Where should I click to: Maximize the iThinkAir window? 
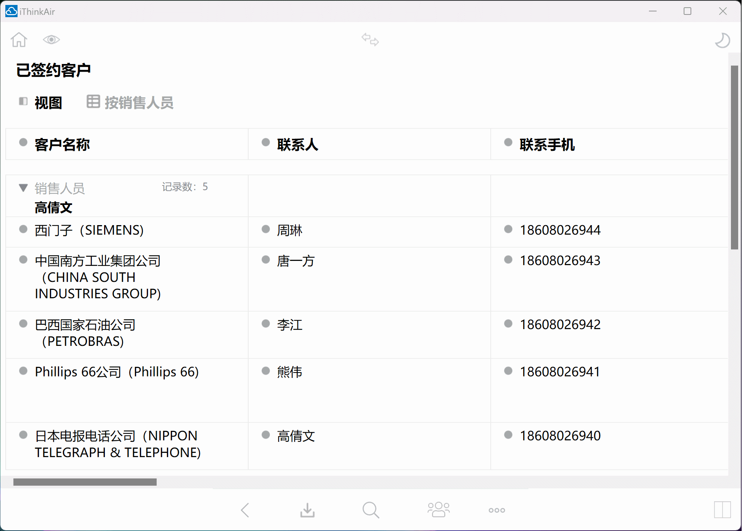pos(687,11)
